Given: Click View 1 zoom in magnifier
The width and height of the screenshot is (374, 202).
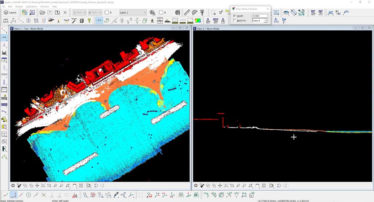Looking at the screenshot, I should [x=55, y=186].
